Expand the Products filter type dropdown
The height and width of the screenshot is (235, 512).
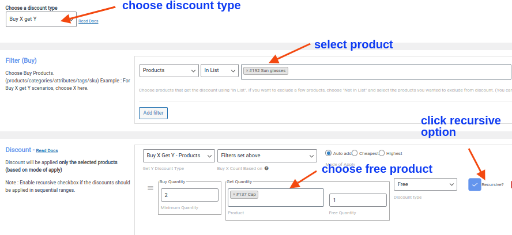tap(169, 70)
